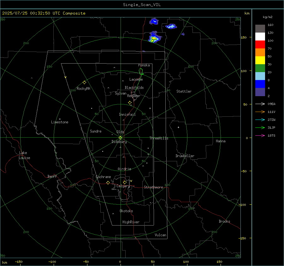
Task: Select the red 70-100 color band
Action: click(260, 45)
